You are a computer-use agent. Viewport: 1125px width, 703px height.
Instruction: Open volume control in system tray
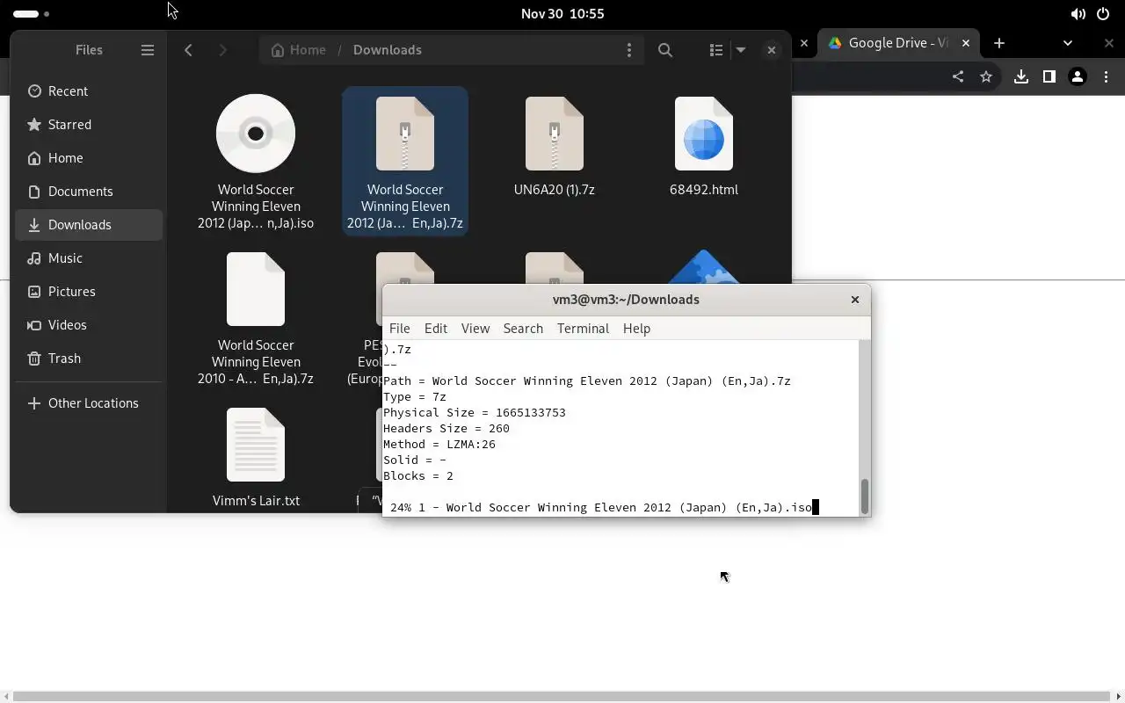coord(1078,13)
